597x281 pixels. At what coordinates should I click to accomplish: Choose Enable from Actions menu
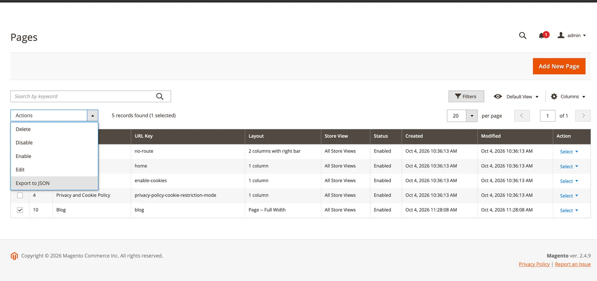pos(54,156)
